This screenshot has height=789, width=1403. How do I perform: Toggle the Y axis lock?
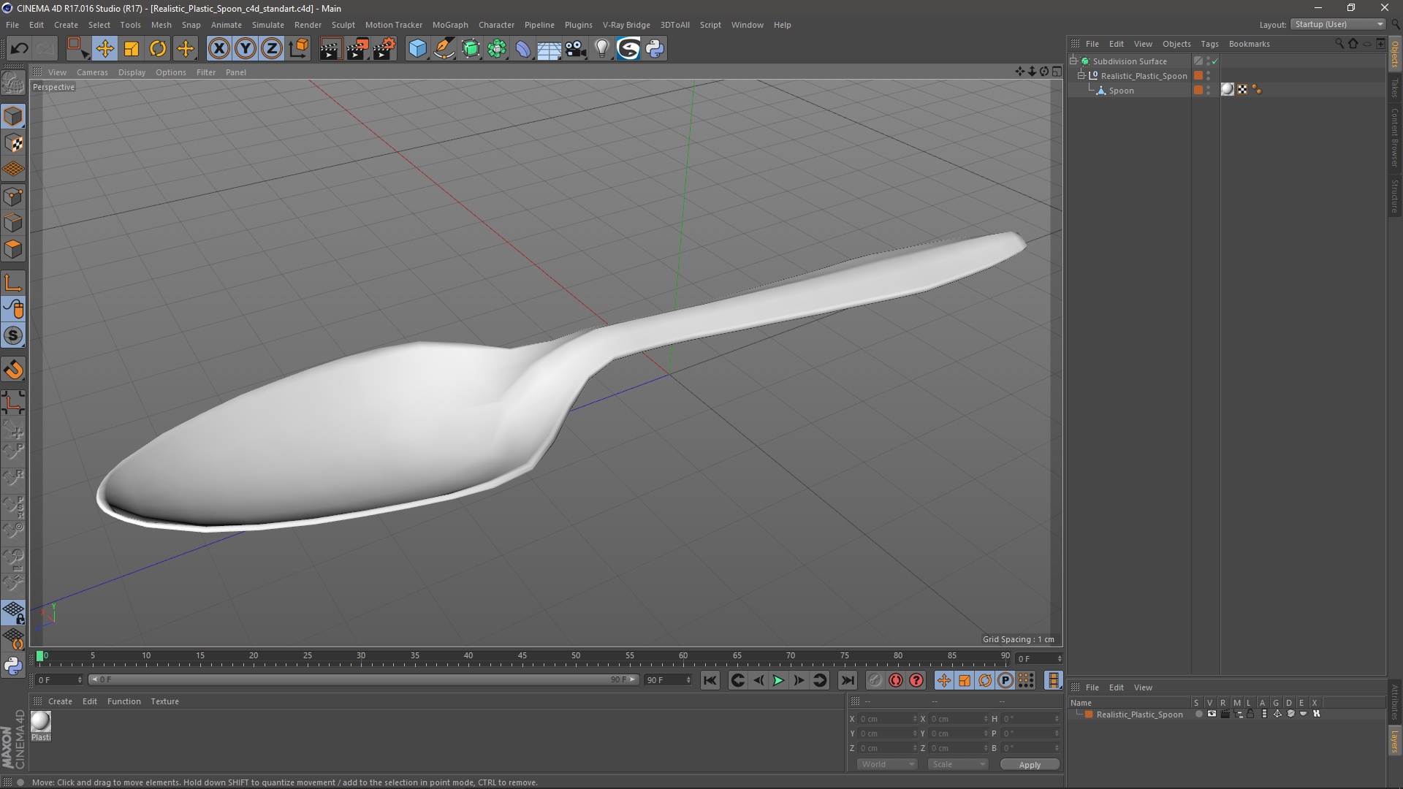tap(246, 49)
